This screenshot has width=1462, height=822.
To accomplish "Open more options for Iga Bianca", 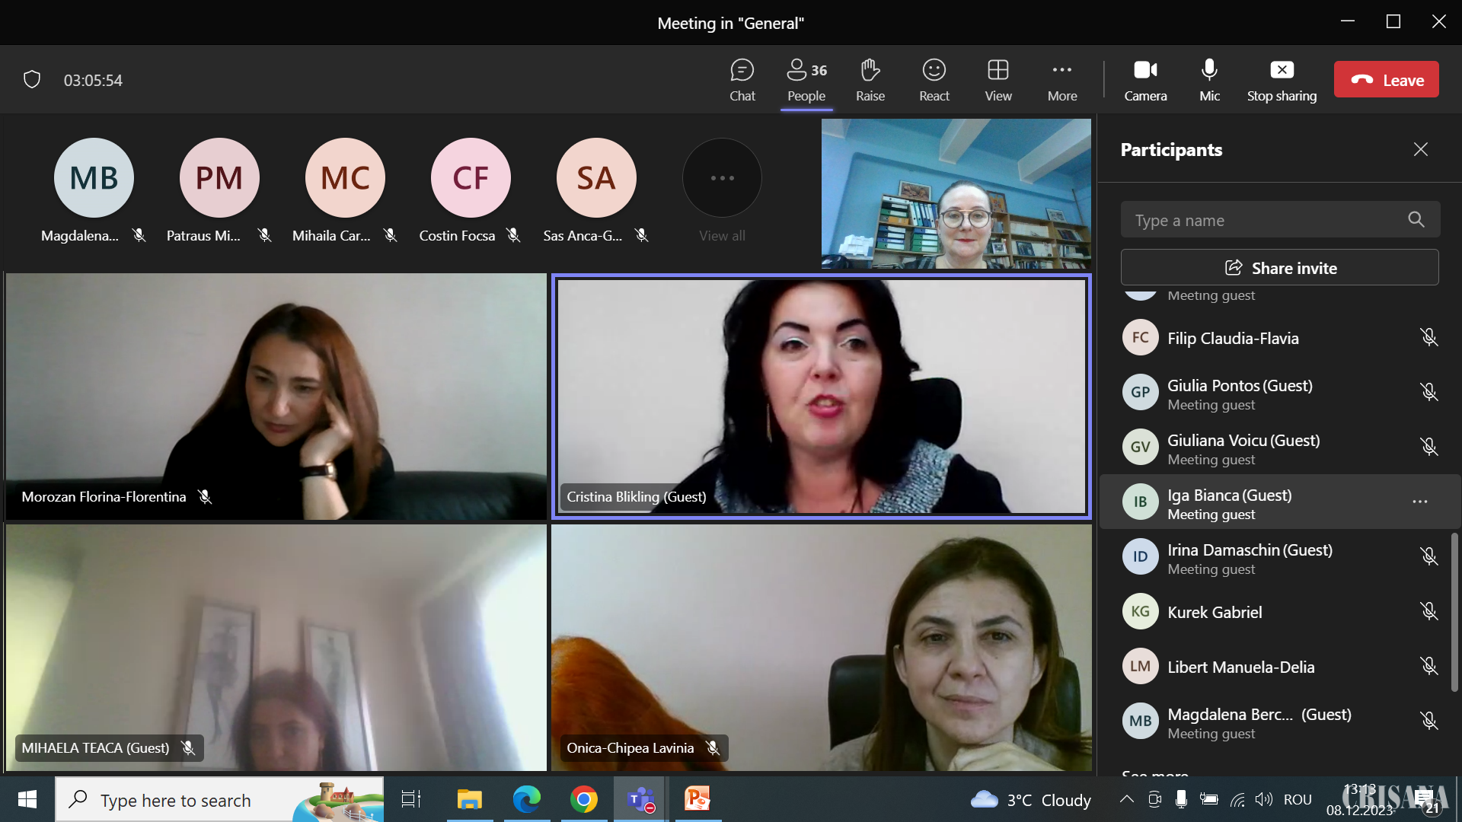I will pyautogui.click(x=1419, y=502).
